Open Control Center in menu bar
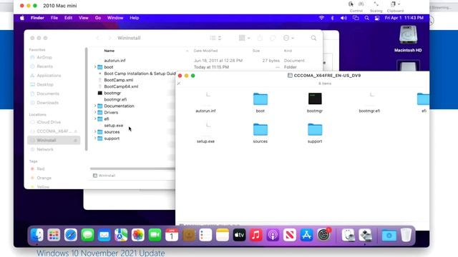The width and height of the screenshot is (458, 257). 377,18
